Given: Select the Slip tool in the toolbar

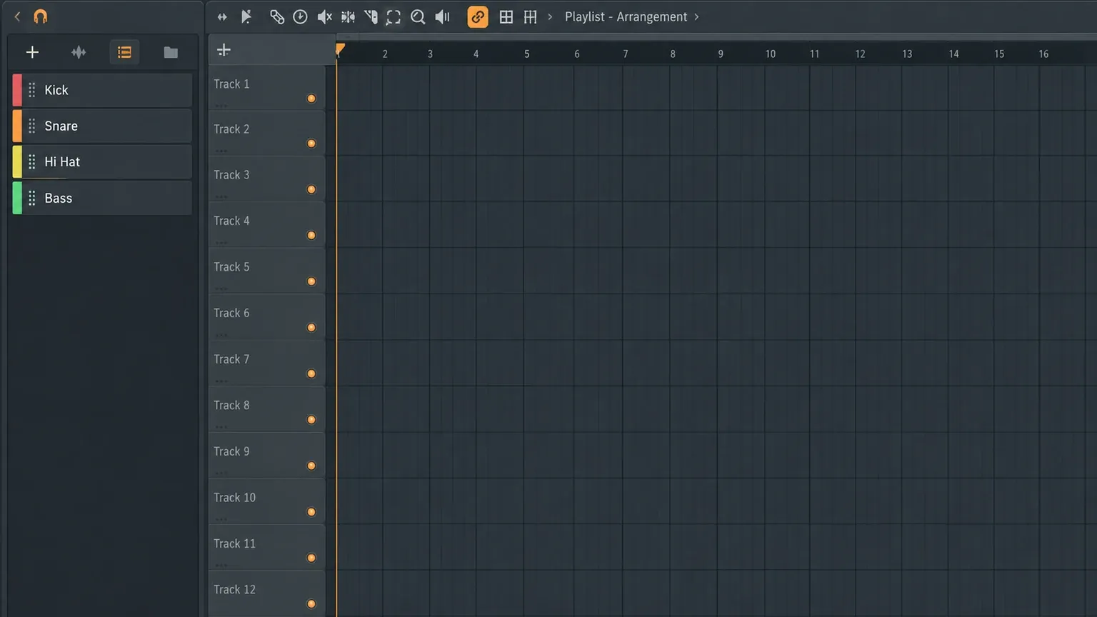Looking at the screenshot, I should point(348,16).
